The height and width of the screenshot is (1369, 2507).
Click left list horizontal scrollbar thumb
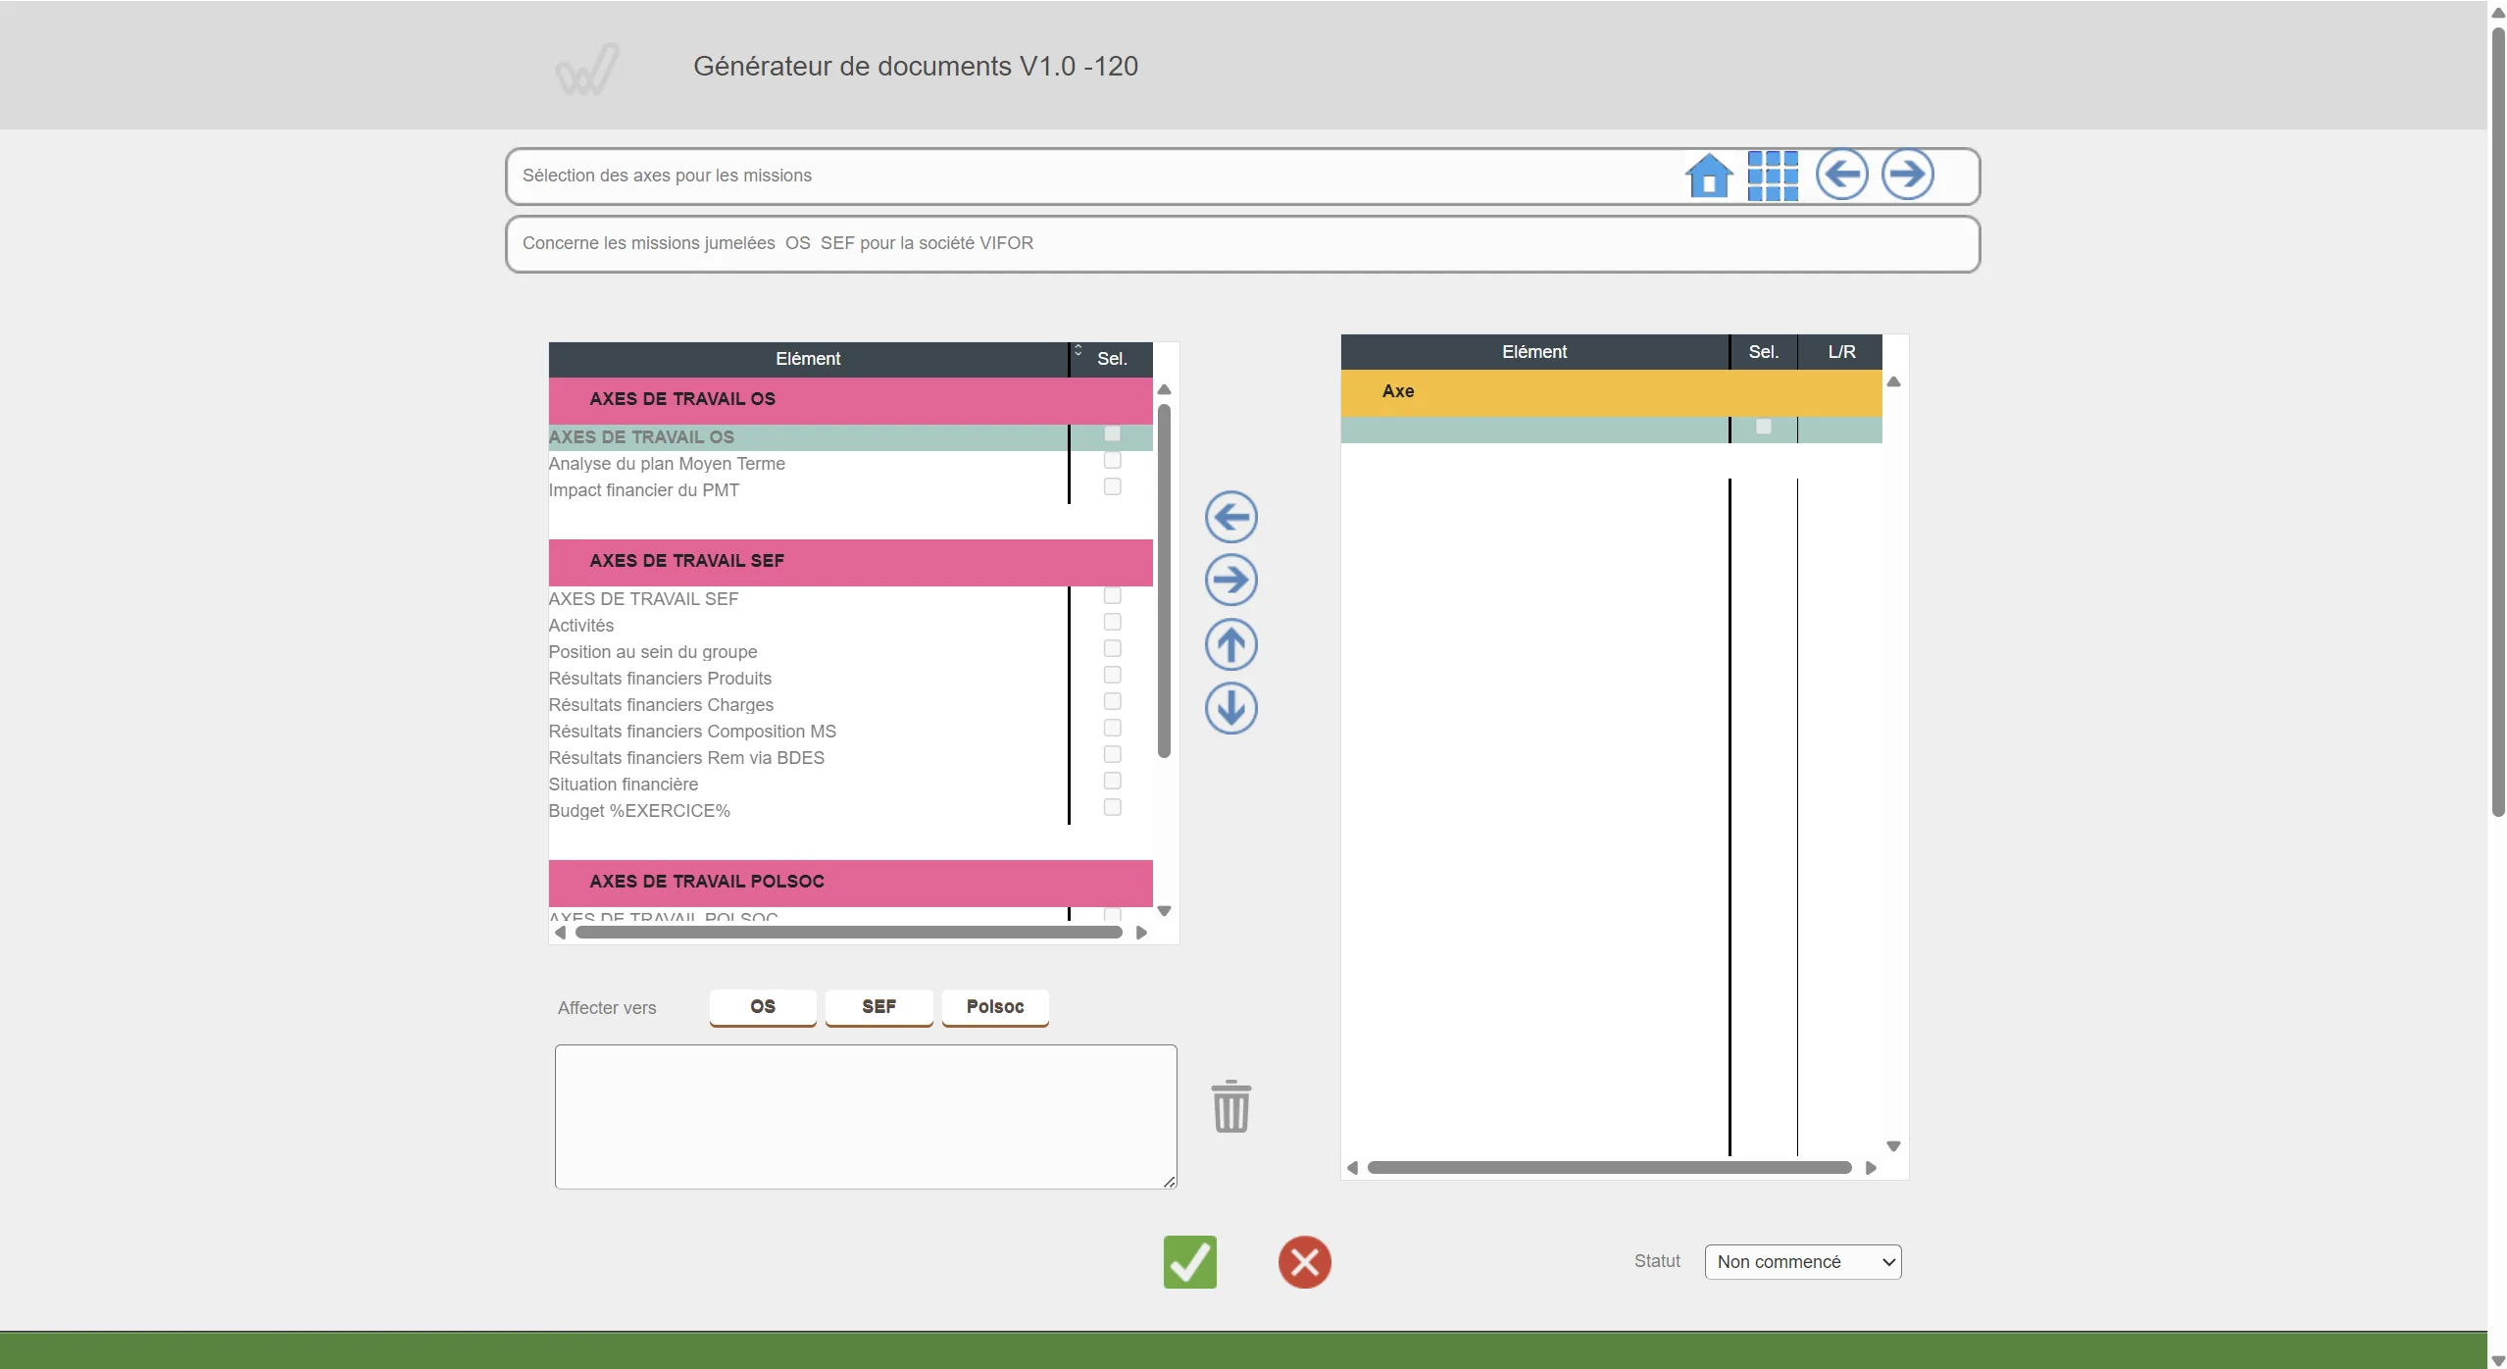(848, 933)
